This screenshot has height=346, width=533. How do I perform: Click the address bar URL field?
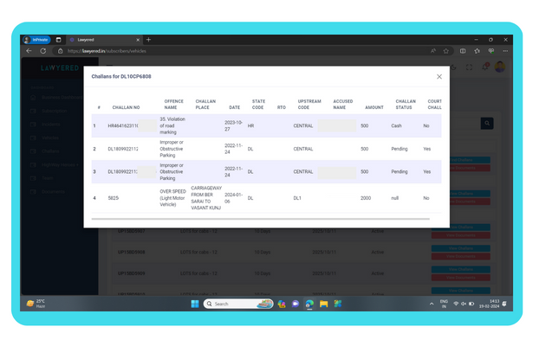217,51
